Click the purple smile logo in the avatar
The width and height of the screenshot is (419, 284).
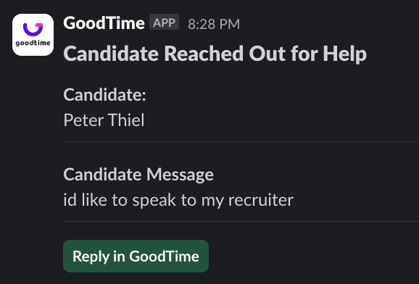[x=33, y=30]
